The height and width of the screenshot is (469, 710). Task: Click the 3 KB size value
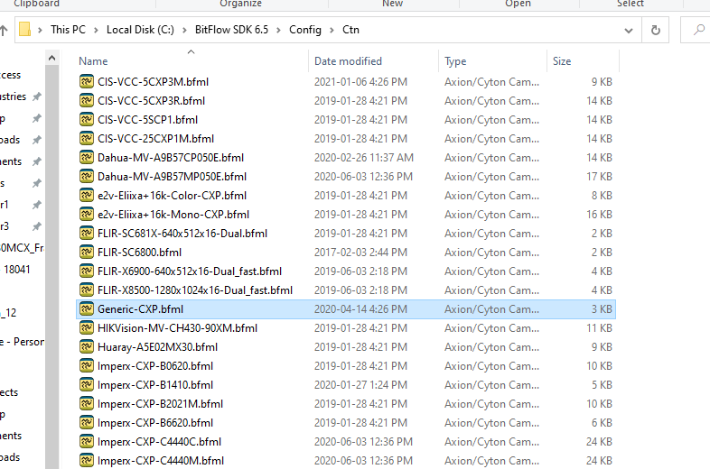pyautogui.click(x=602, y=309)
